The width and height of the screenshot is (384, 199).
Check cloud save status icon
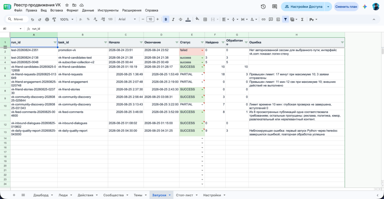click(82, 5)
